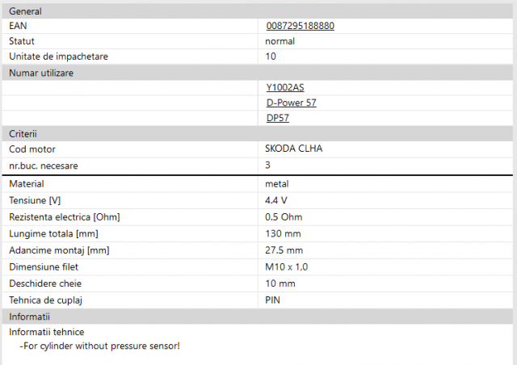Click the 4.4 V voltage value

276,200
